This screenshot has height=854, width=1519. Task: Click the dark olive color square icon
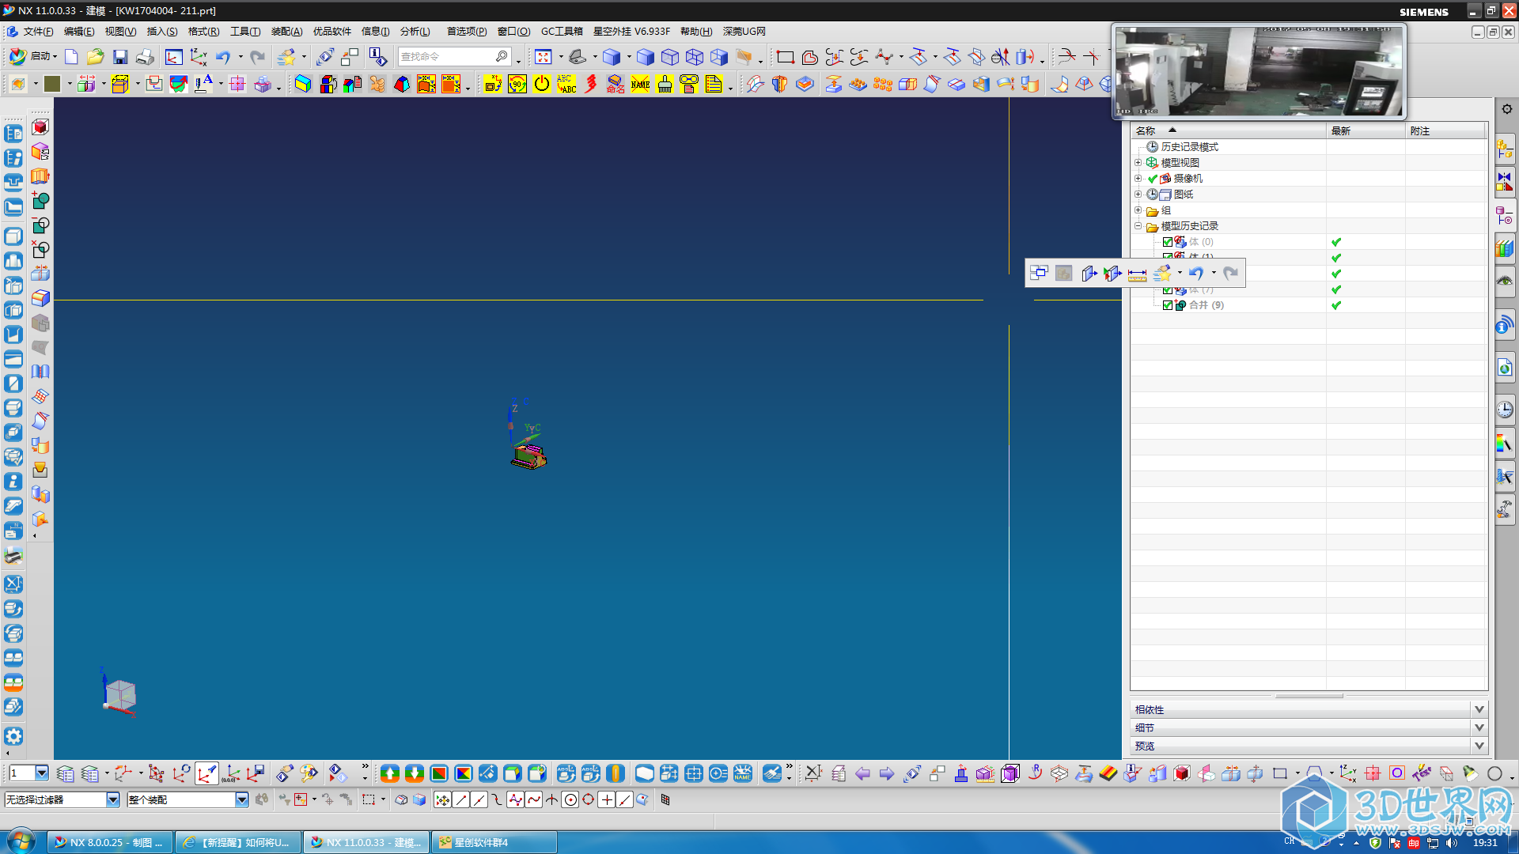pyautogui.click(x=52, y=84)
